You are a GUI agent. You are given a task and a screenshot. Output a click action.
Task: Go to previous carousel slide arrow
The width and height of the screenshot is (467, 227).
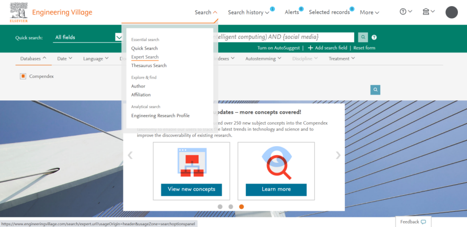pos(130,155)
